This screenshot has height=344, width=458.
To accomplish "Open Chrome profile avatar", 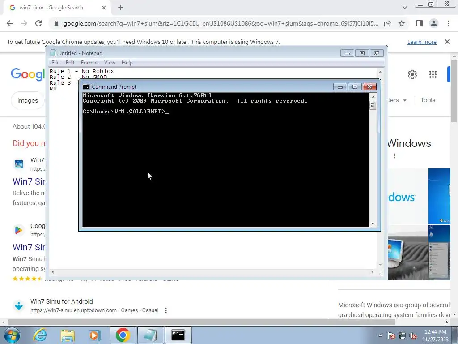I will [x=434, y=23].
